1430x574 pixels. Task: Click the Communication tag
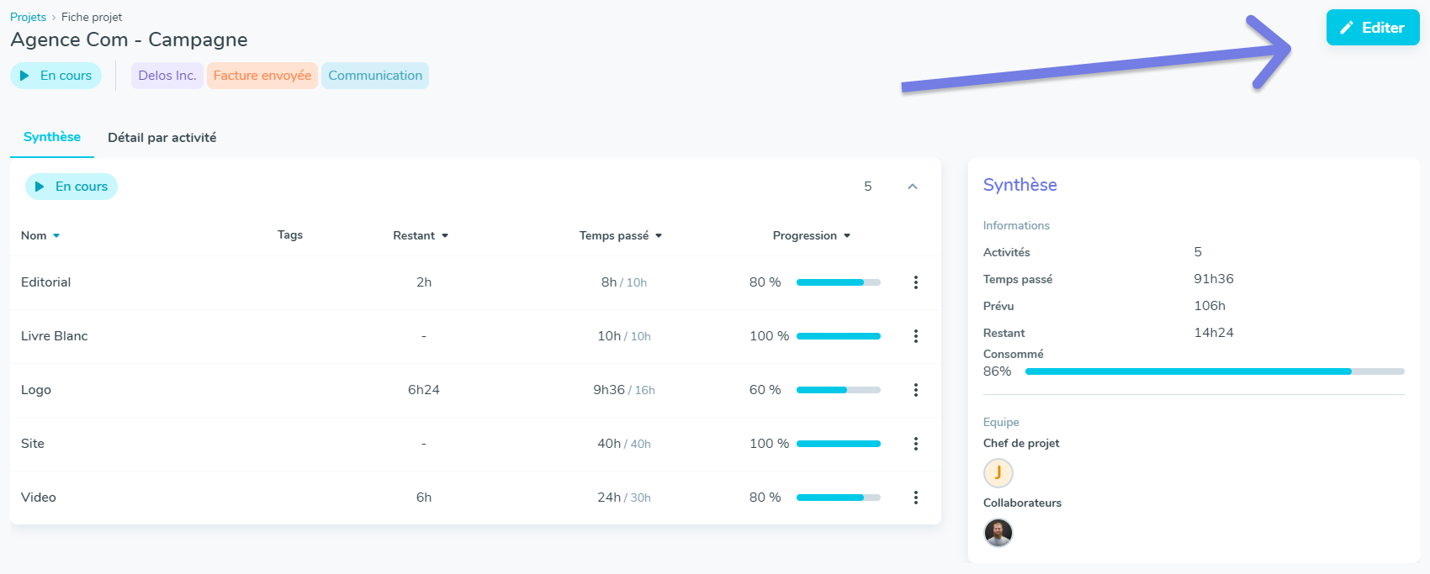click(375, 76)
